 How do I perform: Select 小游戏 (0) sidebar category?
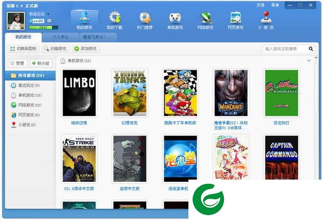click(x=30, y=125)
